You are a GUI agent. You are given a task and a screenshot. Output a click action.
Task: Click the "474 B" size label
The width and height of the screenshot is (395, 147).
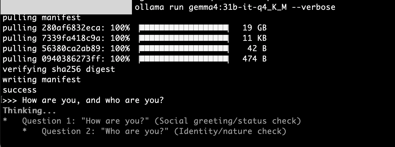pyautogui.click(x=254, y=59)
